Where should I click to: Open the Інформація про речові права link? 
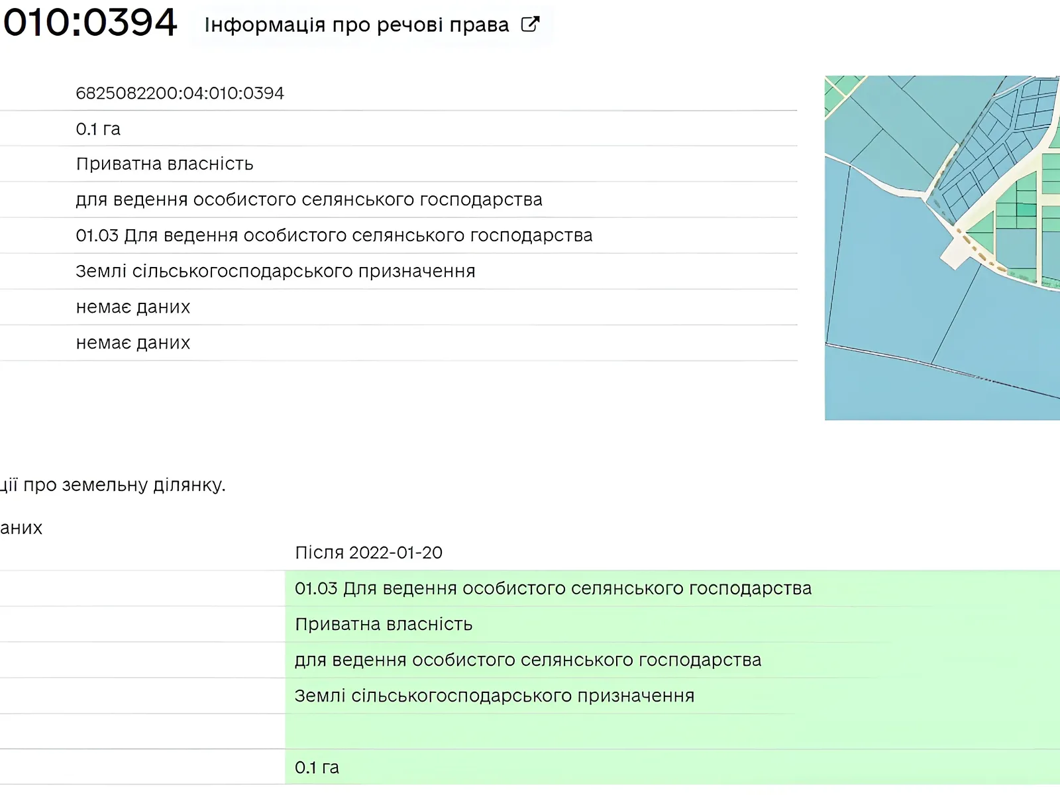[356, 25]
